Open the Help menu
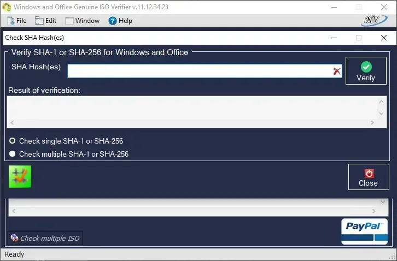 [x=120, y=21]
